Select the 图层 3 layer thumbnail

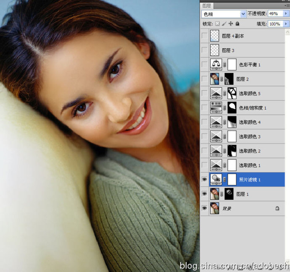[214, 50]
